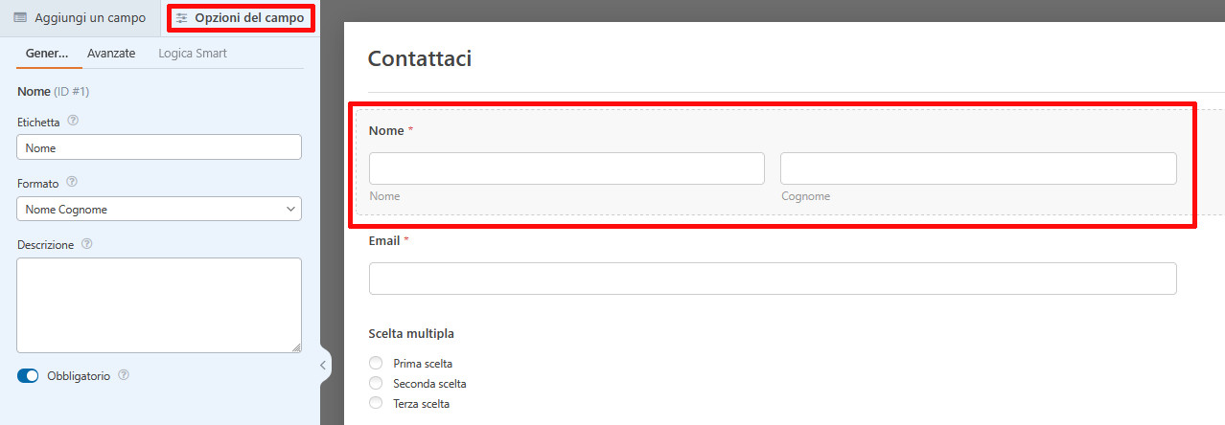The width and height of the screenshot is (1225, 425).
Task: Open the Logica Smart sub-tab
Action: [x=193, y=54]
